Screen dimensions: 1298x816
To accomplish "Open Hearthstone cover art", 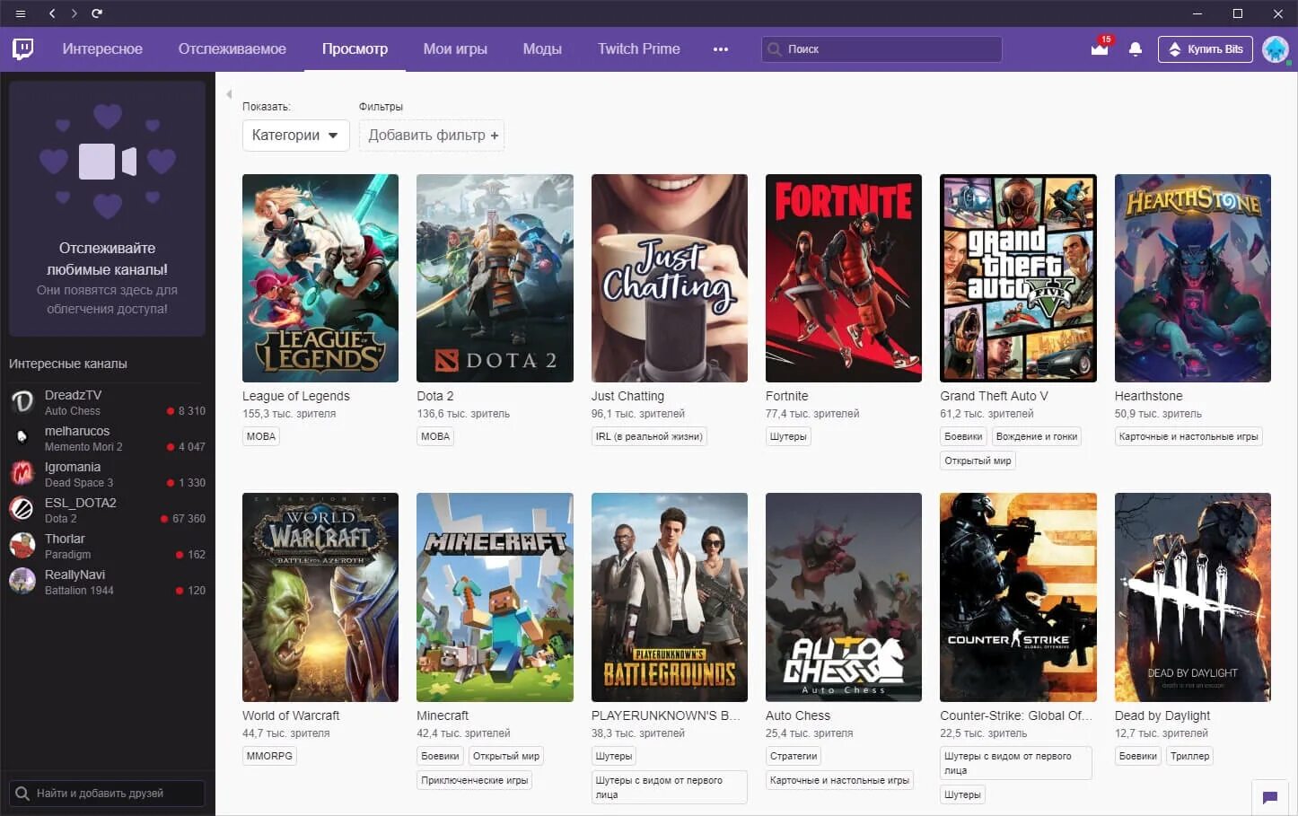I will 1193,278.
